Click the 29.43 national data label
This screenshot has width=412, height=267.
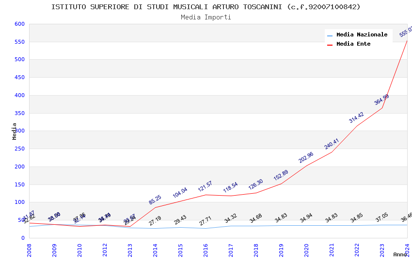[180, 220]
